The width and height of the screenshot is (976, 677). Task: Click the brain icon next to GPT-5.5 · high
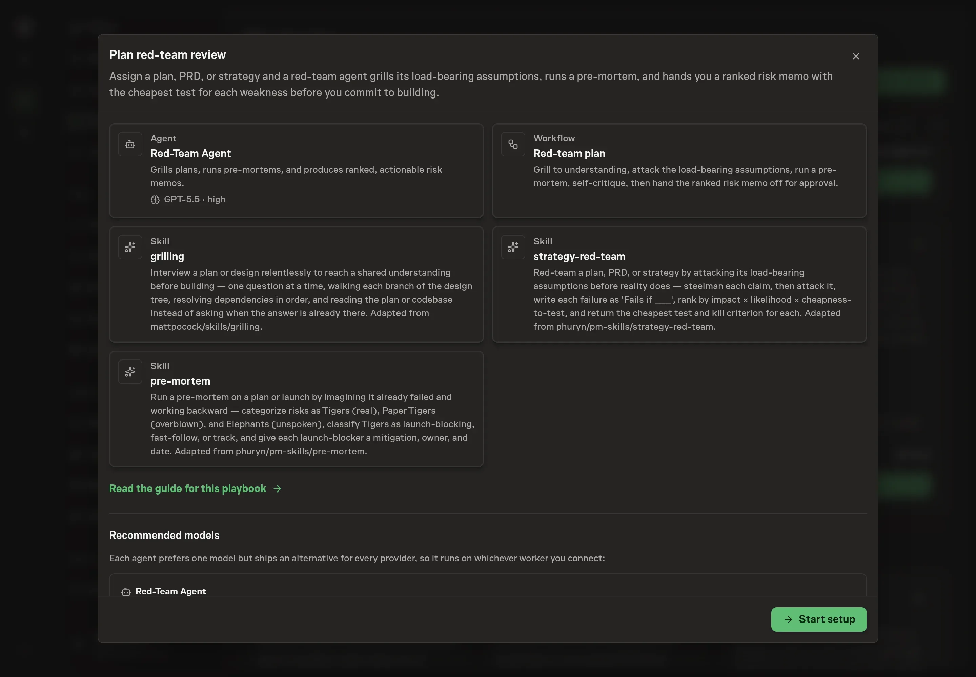point(155,199)
